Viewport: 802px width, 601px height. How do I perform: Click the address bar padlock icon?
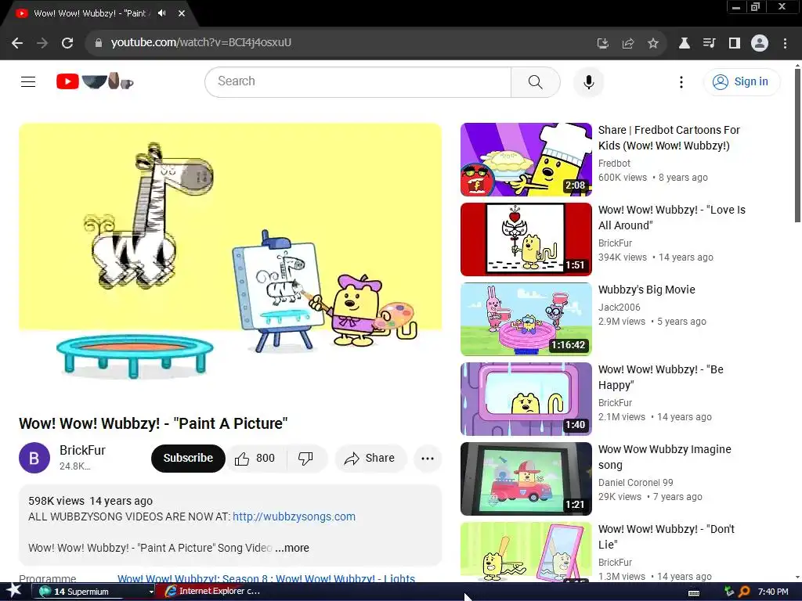[x=99, y=43]
